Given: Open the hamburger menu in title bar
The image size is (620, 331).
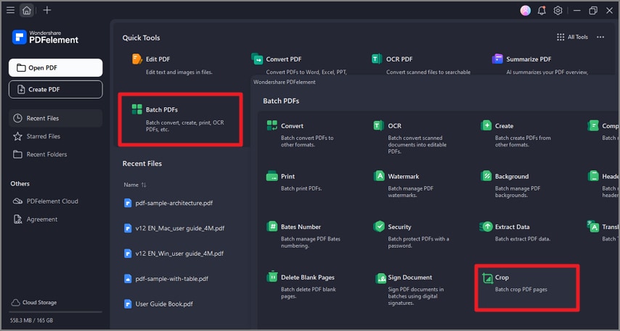Looking at the screenshot, I should (x=10, y=11).
